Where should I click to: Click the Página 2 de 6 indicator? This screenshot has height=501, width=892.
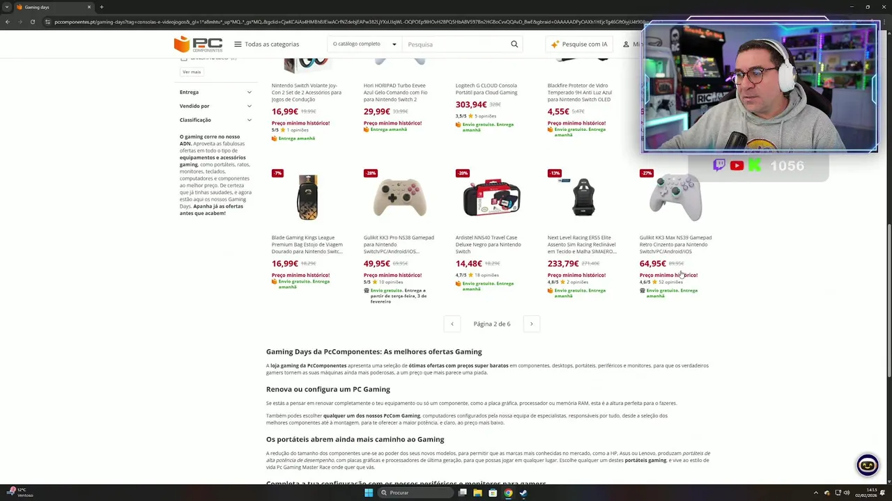point(492,324)
